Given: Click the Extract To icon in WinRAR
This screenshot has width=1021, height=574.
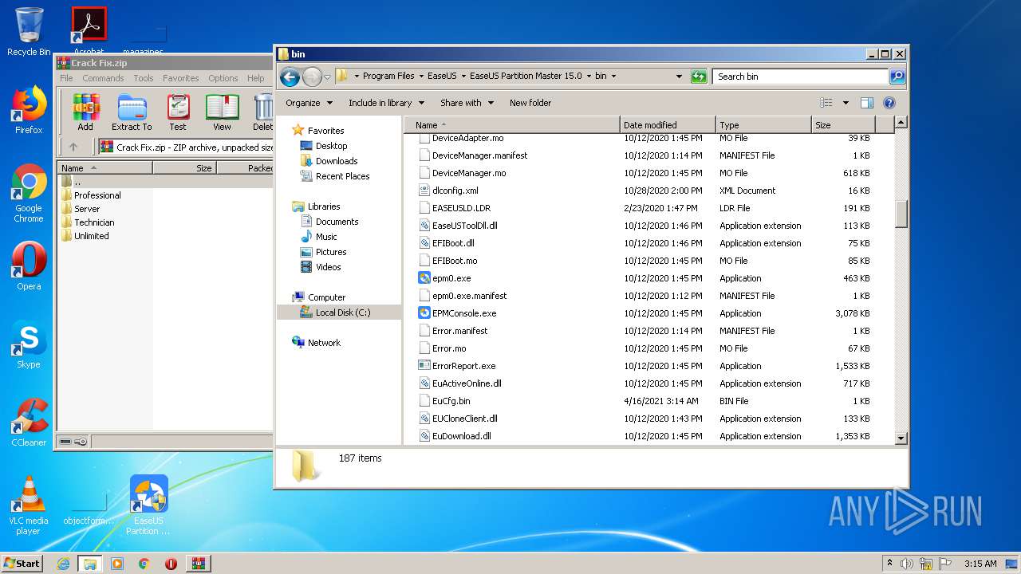Looking at the screenshot, I should click(x=132, y=112).
